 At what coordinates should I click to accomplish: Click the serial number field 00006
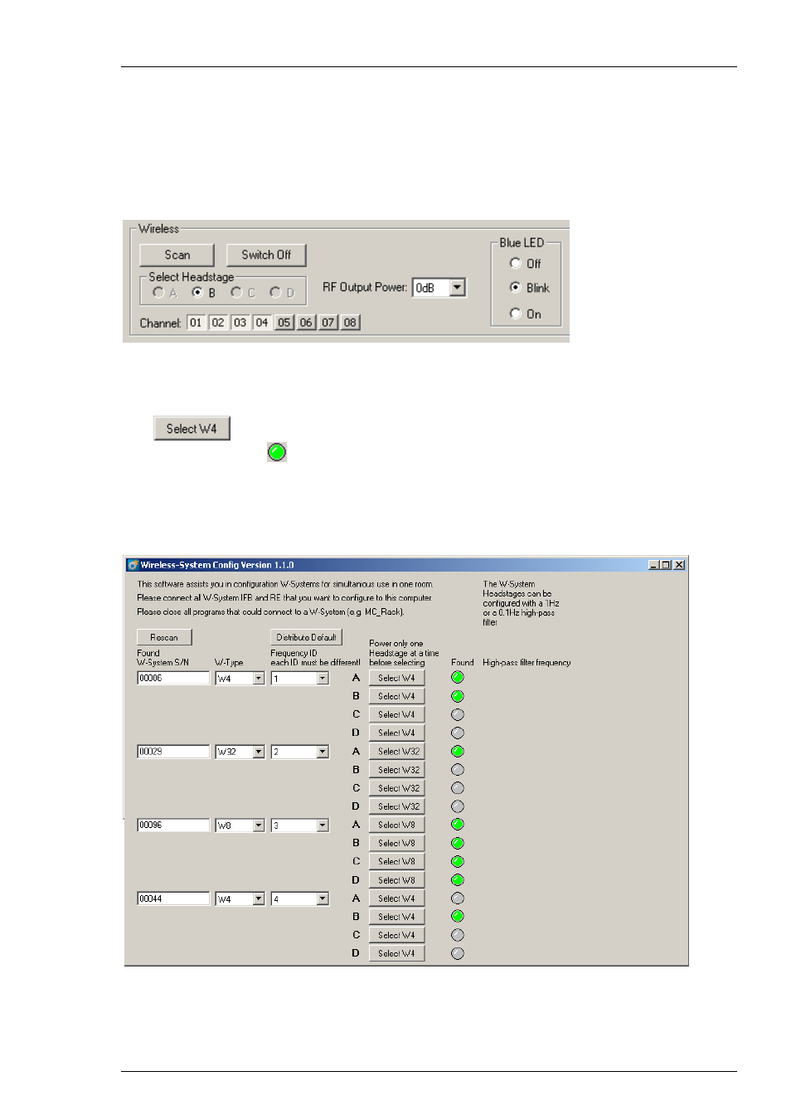(173, 678)
